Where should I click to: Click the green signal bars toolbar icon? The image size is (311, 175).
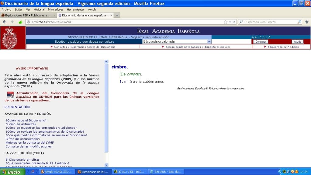[20, 22]
